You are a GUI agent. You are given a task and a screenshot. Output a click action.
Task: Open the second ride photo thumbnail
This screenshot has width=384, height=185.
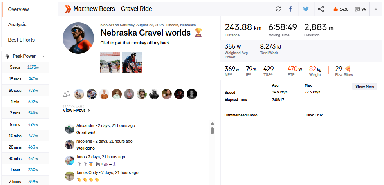coord(132,62)
